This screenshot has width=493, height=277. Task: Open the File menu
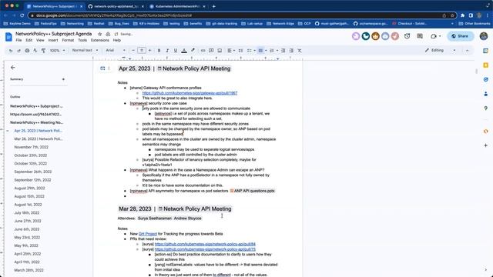click(18, 40)
